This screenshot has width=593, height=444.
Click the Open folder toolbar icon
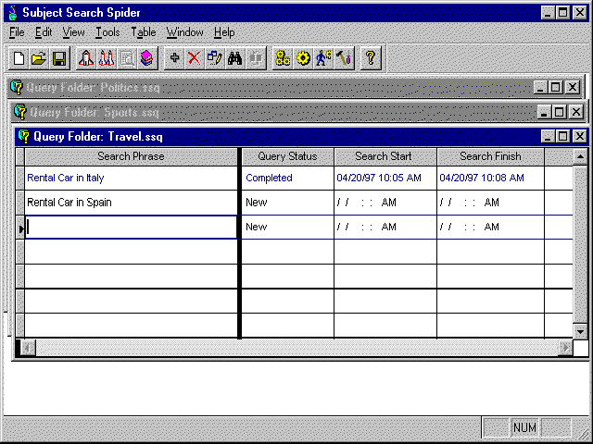[x=38, y=58]
